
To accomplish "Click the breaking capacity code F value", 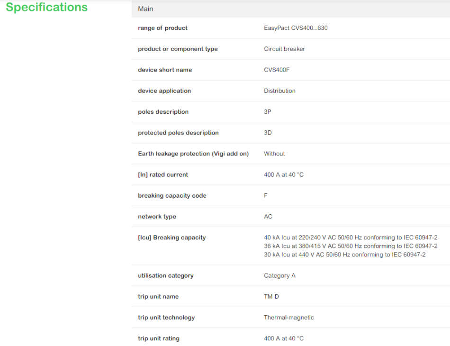I will coord(266,195).
